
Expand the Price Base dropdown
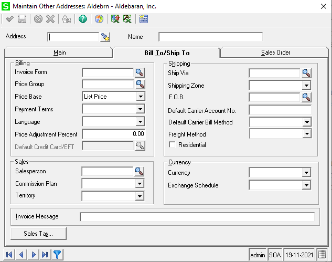[141, 97]
